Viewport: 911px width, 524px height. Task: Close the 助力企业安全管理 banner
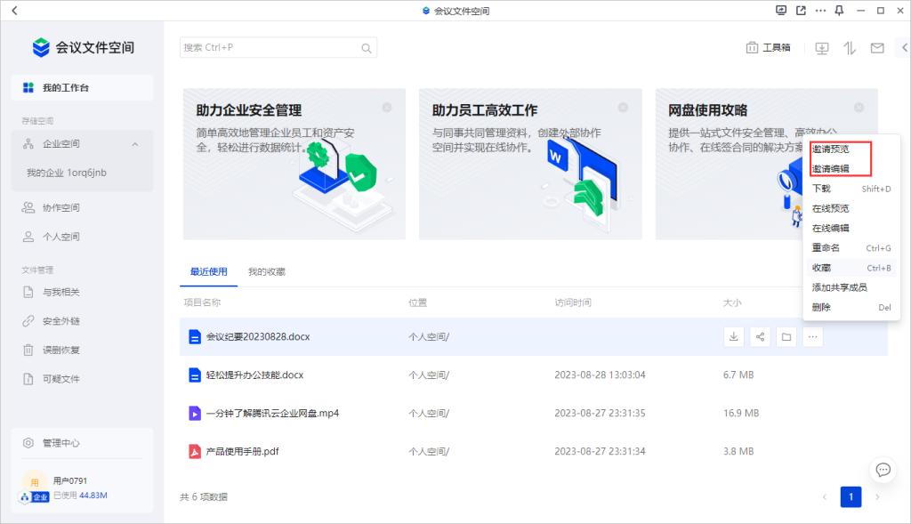(386, 107)
